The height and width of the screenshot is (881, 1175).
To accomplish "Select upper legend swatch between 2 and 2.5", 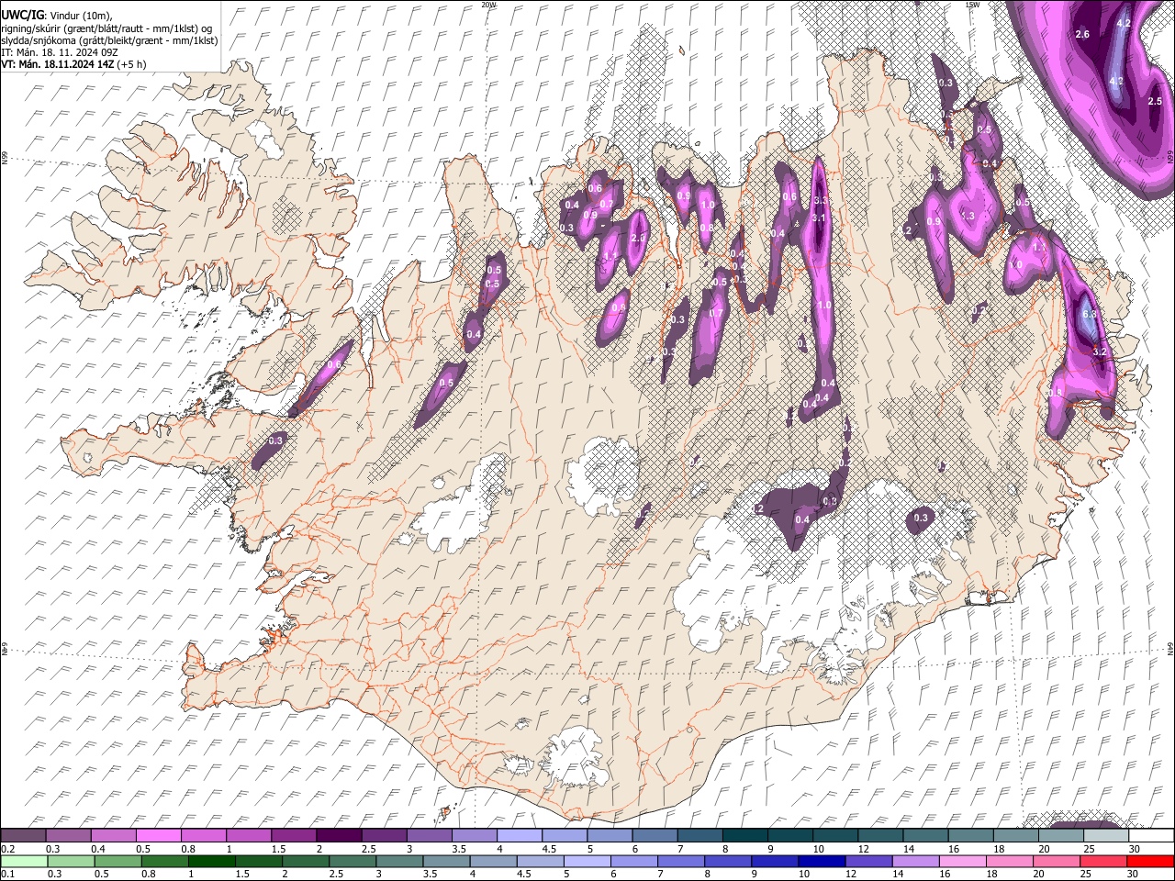I will (338, 835).
